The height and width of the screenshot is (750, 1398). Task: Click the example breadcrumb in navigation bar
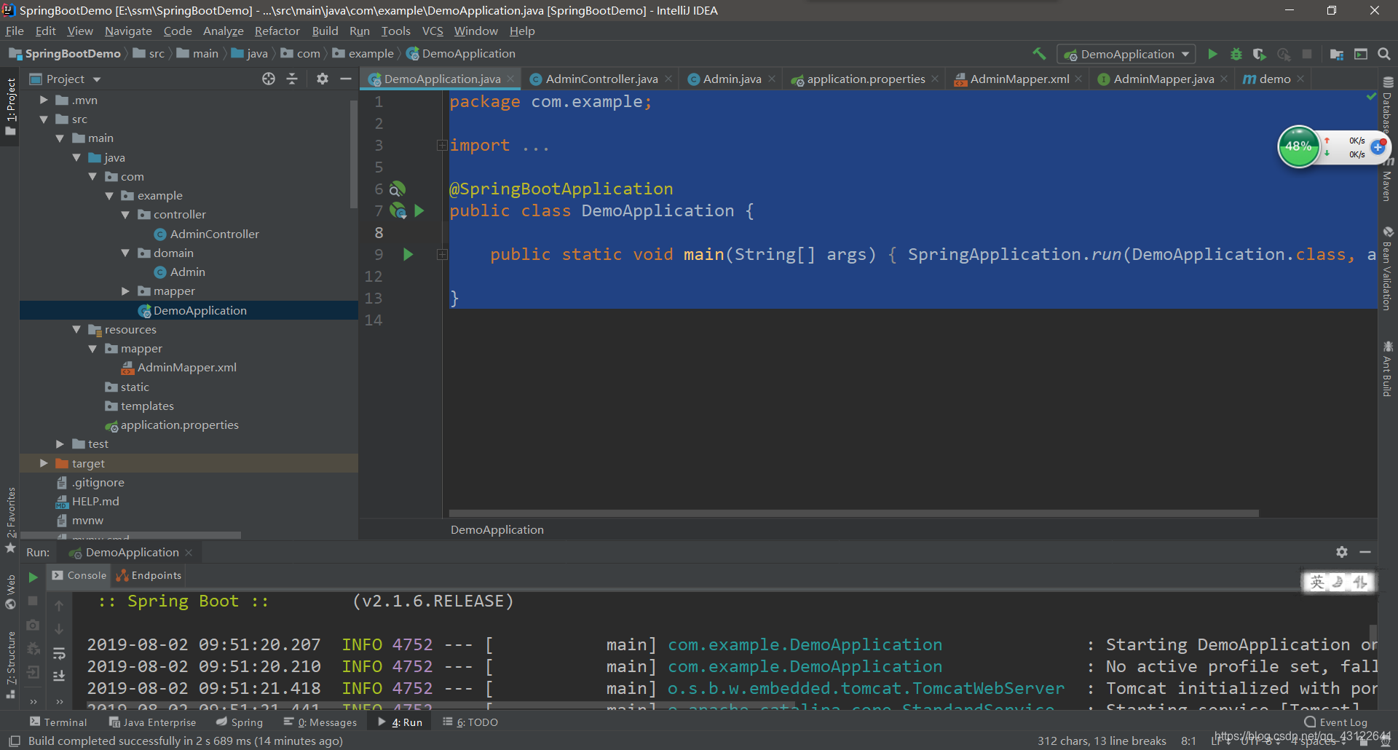click(363, 54)
